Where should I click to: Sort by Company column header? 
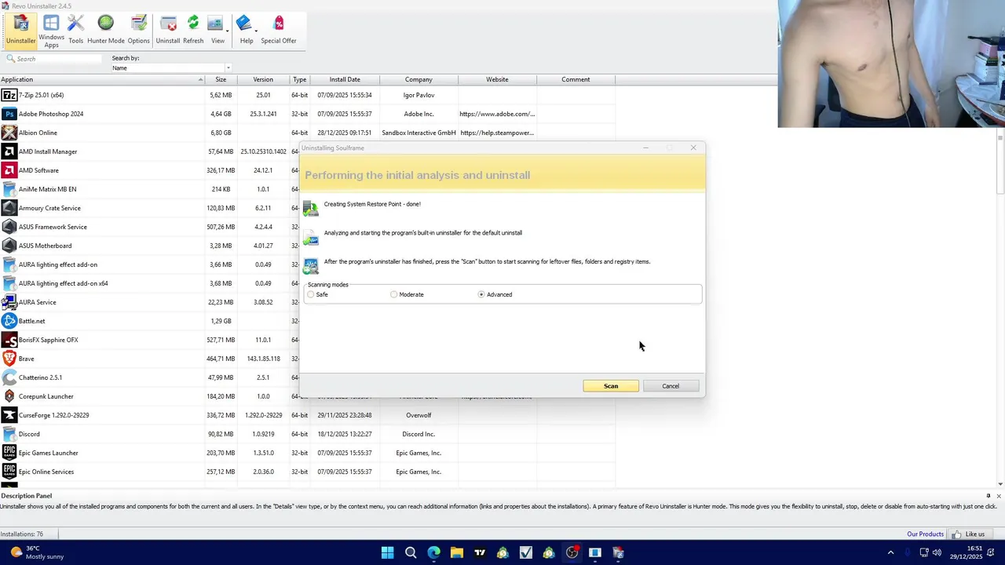click(x=418, y=79)
